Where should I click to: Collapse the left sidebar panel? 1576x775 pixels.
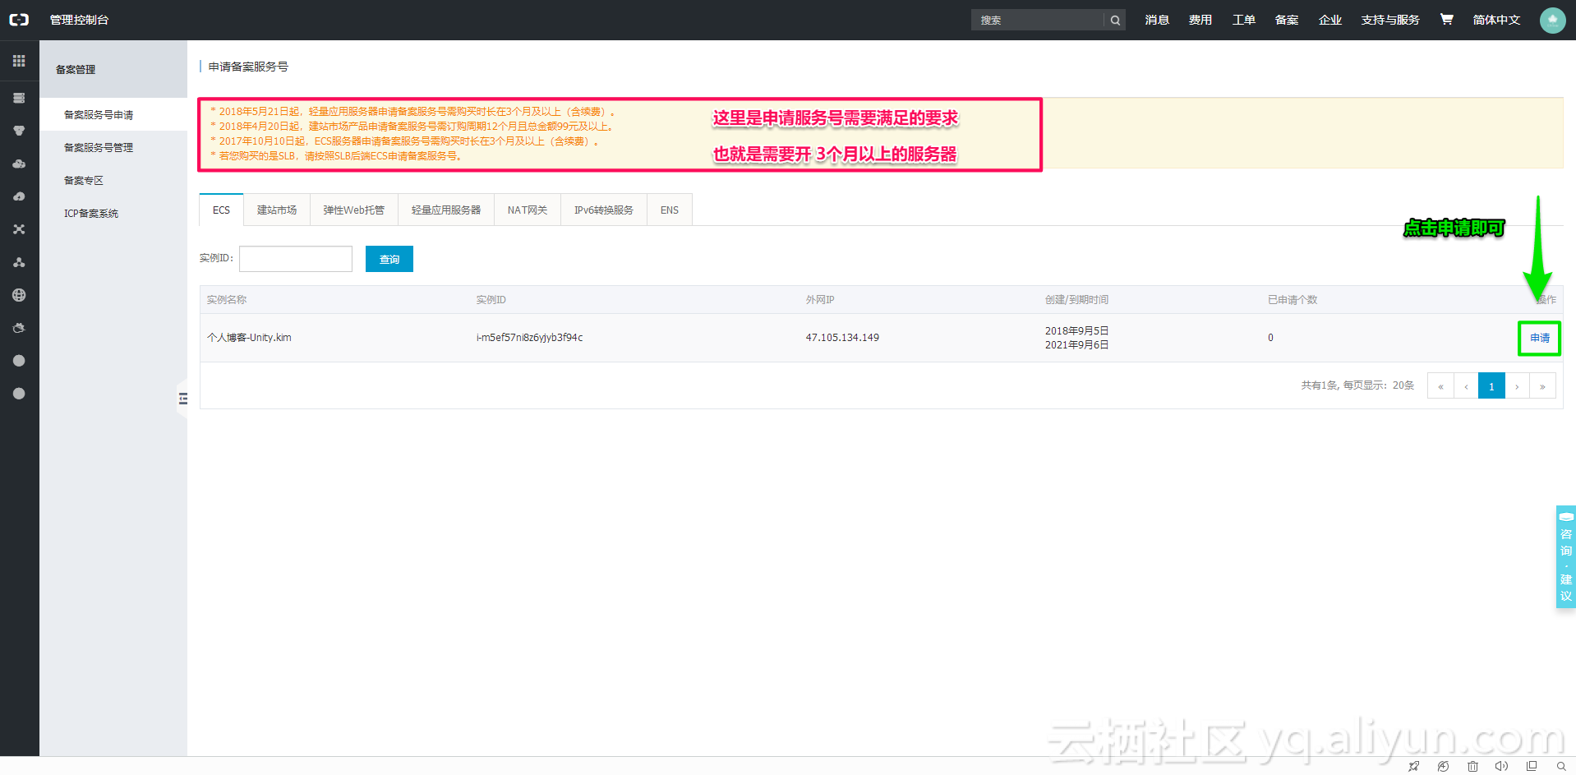point(182,398)
